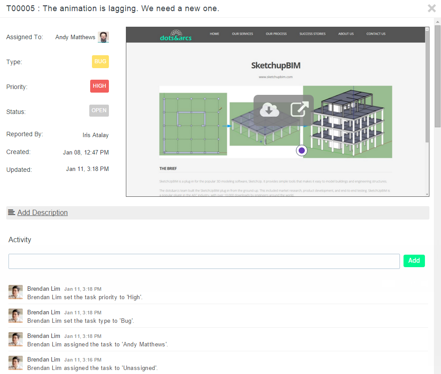Open the attachment in a new tab

[300, 109]
